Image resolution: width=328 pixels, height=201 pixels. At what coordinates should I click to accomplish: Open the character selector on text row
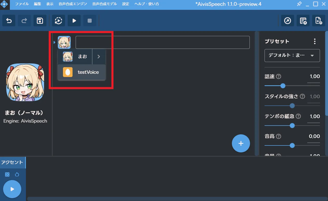click(x=64, y=42)
